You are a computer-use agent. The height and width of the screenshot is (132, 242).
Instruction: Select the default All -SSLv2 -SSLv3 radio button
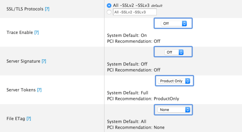(109, 6)
